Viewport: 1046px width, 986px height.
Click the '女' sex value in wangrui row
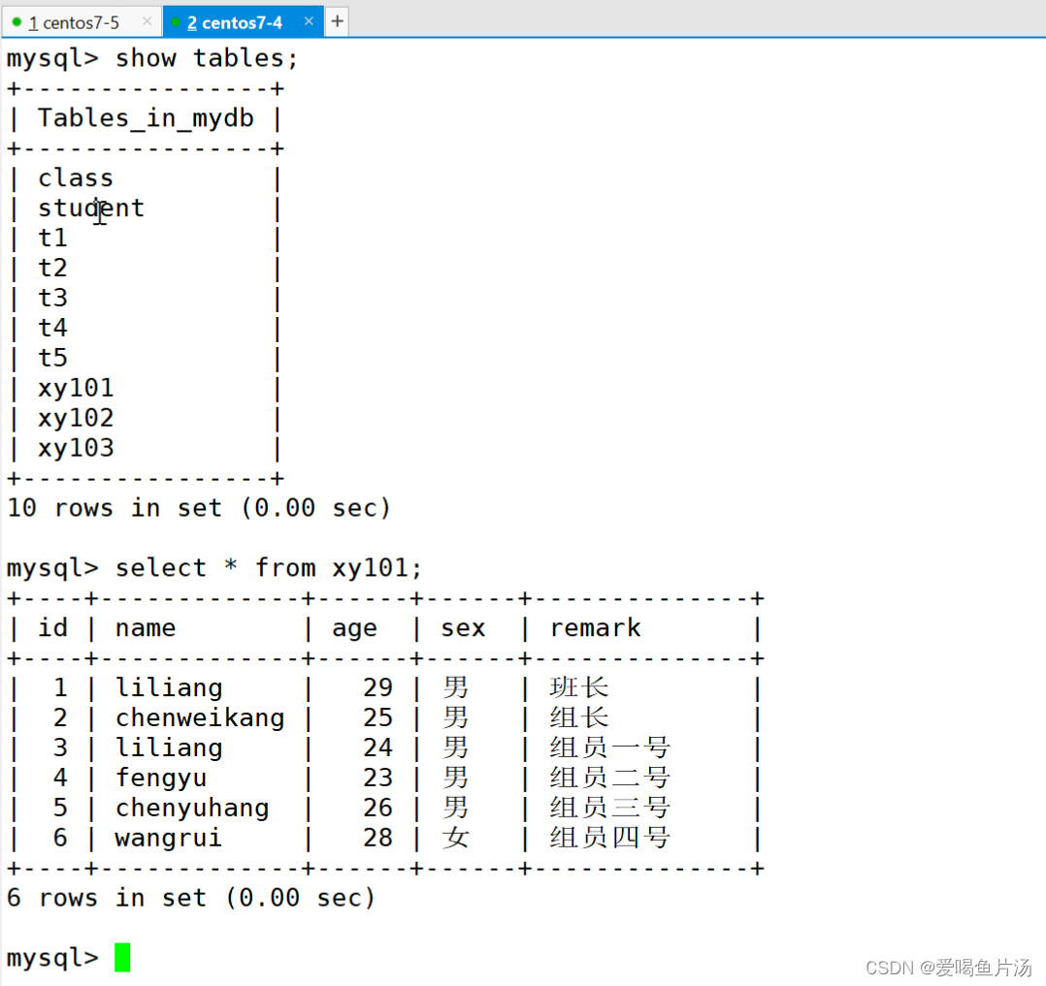point(456,838)
